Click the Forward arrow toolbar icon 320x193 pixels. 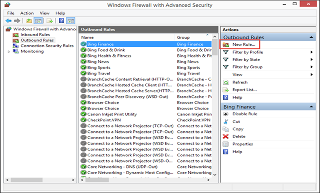(x=17, y=20)
